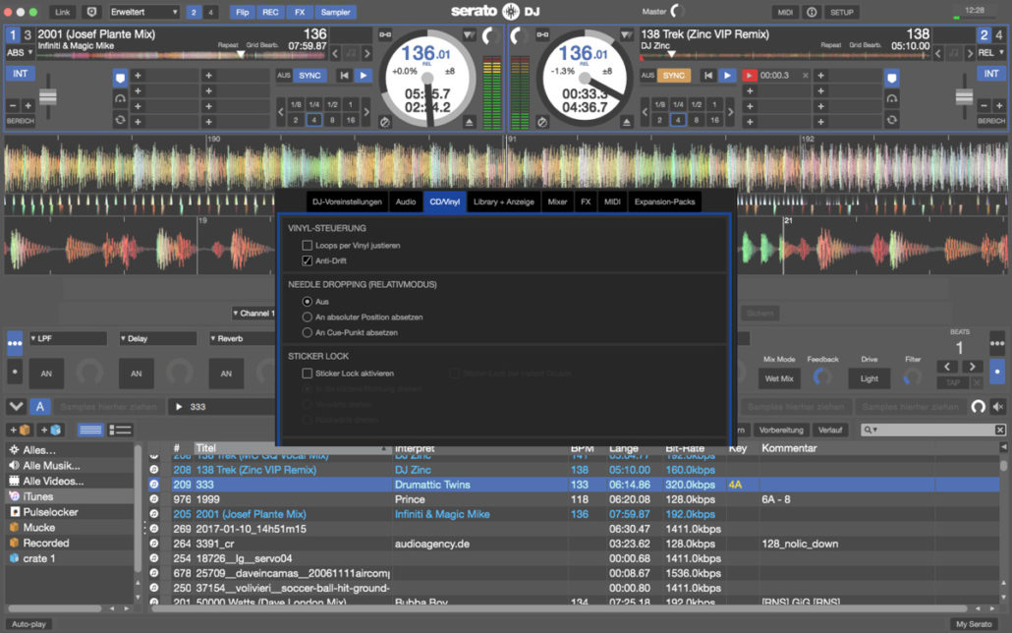Switch library to simple list view icon
Screen dimensions: 1012x633
pyautogui.click(x=90, y=430)
